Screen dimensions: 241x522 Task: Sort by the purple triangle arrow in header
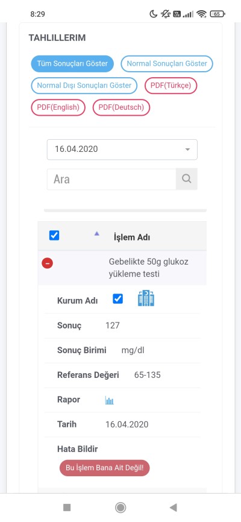pyautogui.click(x=97, y=234)
